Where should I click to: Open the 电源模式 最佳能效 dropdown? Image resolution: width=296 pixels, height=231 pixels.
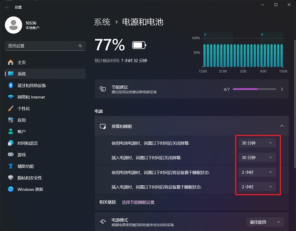click(x=265, y=222)
